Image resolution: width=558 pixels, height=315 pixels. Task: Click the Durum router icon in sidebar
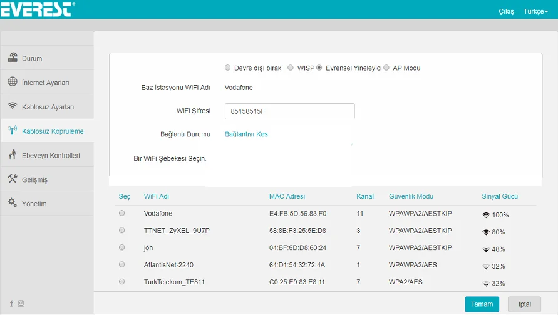click(x=13, y=58)
